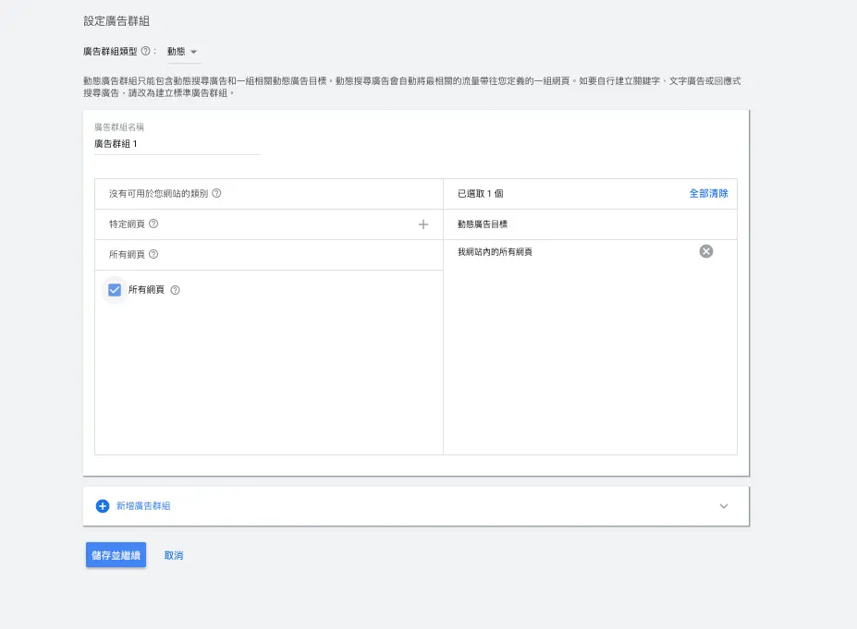857x629 pixels.
Task: Click 沒有可用於您網站的類別 row text
Action: click(158, 193)
